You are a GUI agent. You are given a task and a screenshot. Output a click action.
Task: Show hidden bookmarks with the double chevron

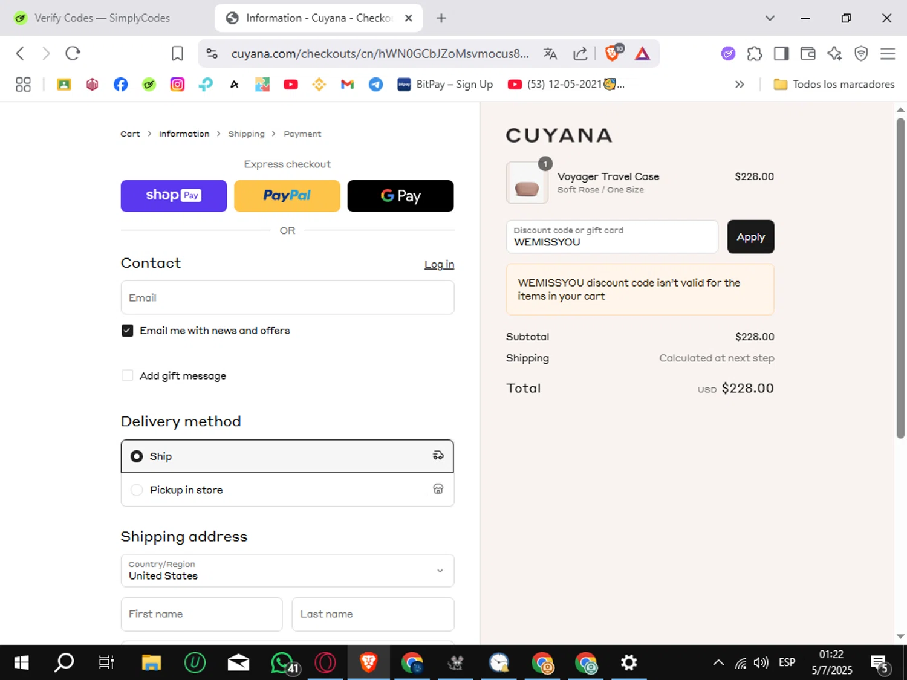(x=739, y=85)
